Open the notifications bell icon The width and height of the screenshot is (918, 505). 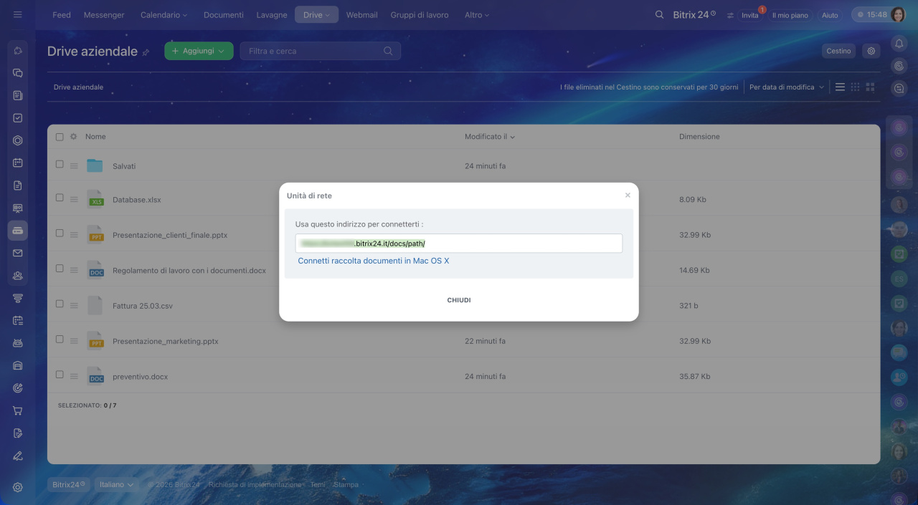coord(899,44)
